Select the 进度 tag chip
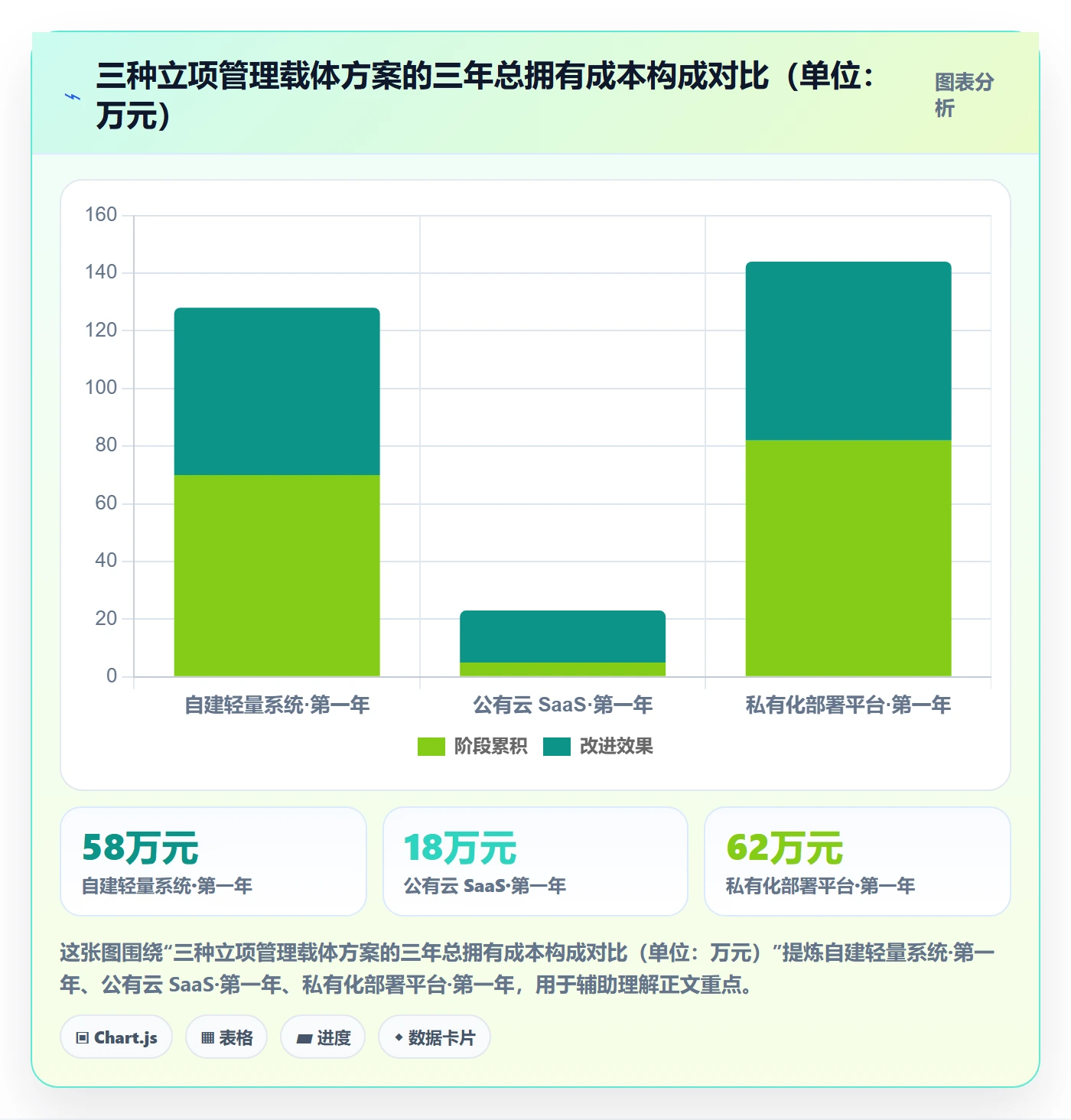This screenshot has height=1120, width=1071. click(323, 1037)
